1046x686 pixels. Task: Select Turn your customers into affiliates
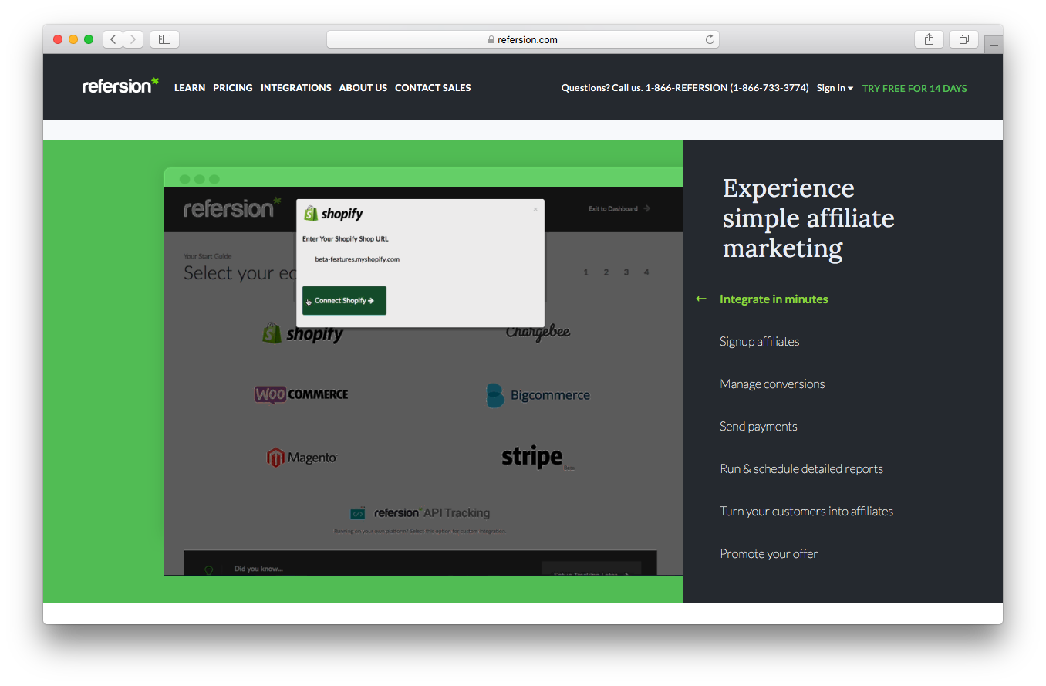pos(807,512)
